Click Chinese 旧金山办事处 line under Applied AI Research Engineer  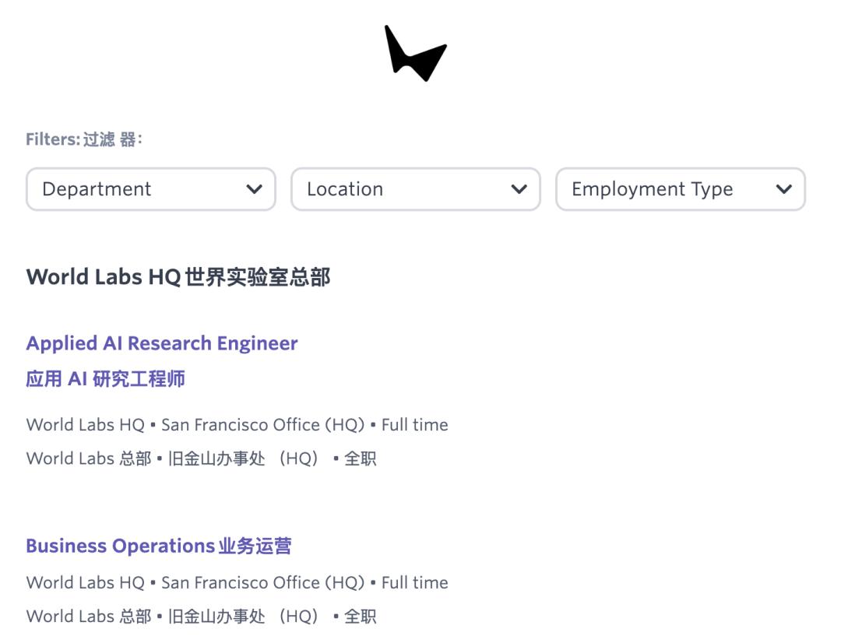pyautogui.click(x=201, y=459)
